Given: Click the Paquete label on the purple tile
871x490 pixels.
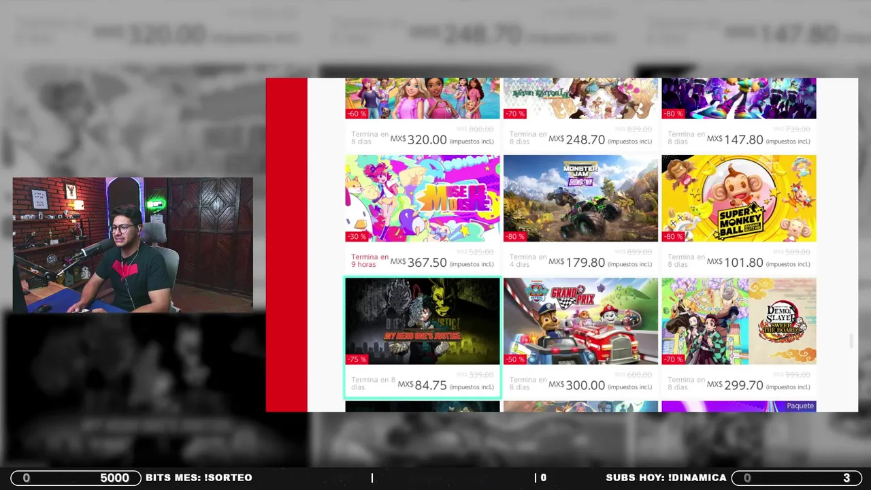Looking at the screenshot, I should [x=800, y=406].
